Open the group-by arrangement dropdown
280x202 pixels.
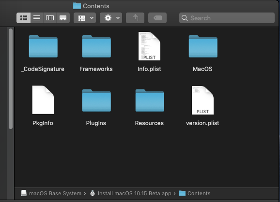(x=85, y=18)
